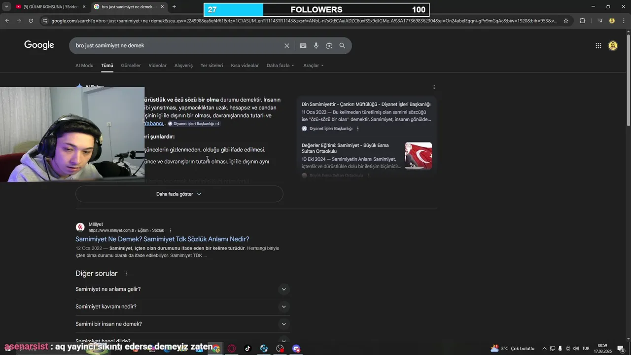The image size is (631, 355).
Task: Open weather widget showing Çok bulutlu
Action: tap(512, 349)
